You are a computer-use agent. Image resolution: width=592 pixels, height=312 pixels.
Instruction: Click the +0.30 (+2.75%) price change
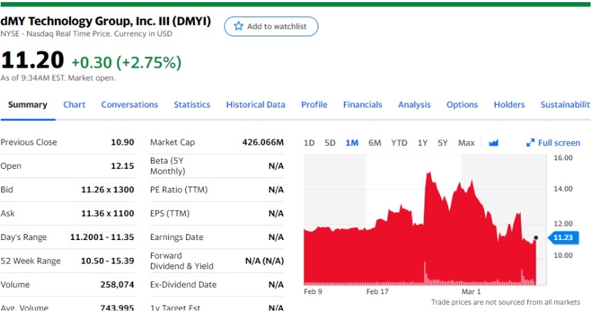pyautogui.click(x=127, y=62)
